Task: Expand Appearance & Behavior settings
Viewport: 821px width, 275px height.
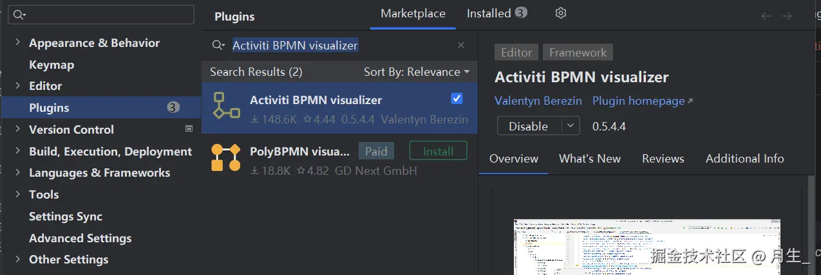Action: click(x=17, y=42)
